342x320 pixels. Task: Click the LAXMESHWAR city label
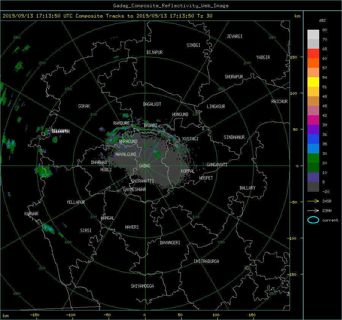coord(135,189)
